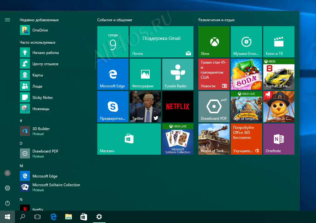This screenshot has height=223, width=316.
Task: Click the letter M list header
Action: (x=21, y=166)
